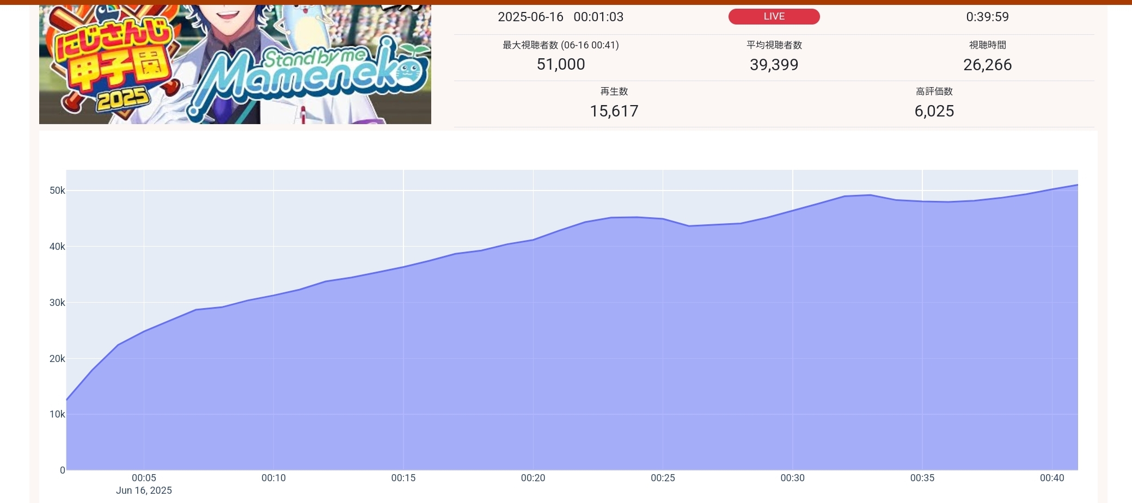The width and height of the screenshot is (1132, 503).
Task: Click the 0 y-axis label
Action: (63, 470)
